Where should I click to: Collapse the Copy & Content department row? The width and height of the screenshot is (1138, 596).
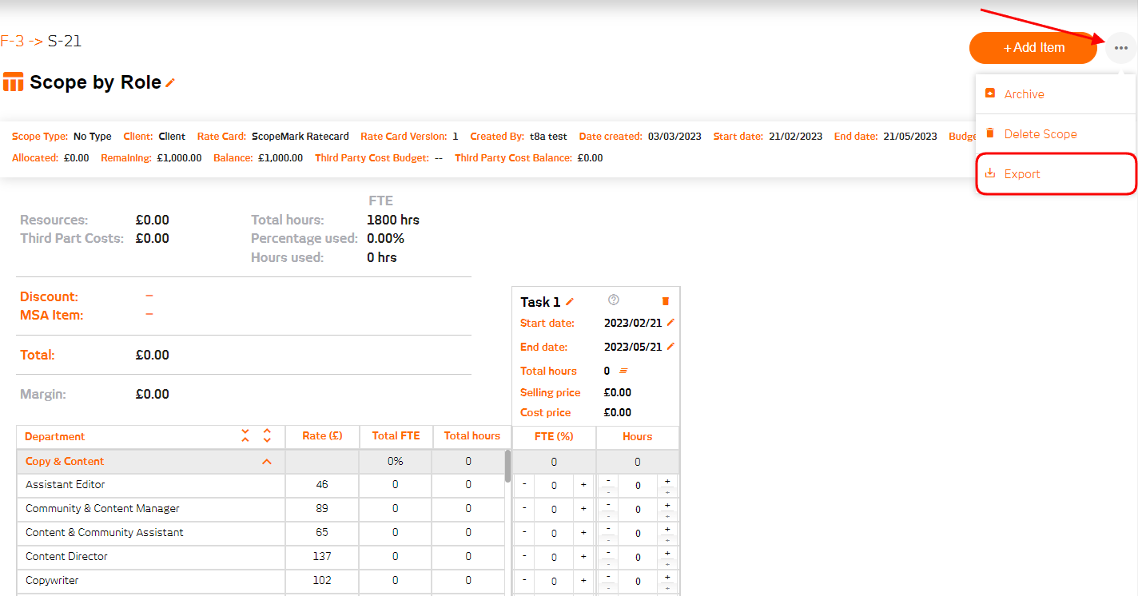[267, 462]
